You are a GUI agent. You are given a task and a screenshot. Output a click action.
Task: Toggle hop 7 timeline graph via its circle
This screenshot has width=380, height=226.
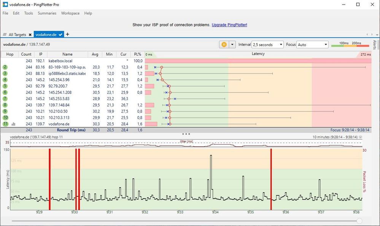pos(5,99)
